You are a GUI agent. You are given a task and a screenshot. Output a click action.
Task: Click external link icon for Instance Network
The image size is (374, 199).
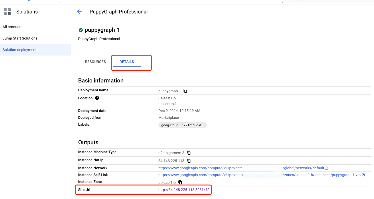[x=326, y=168]
